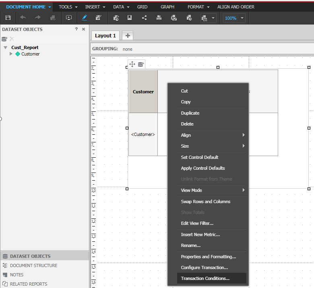Expand the Customer attribute node
Viewport: 314px width, 288px height.
click(11, 54)
